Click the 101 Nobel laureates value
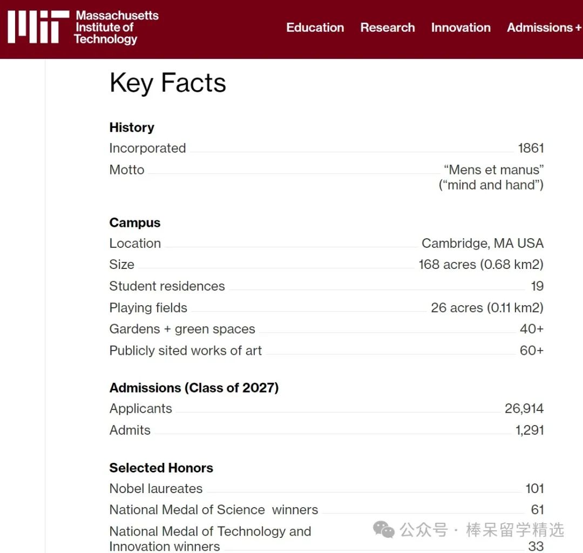Screen dimensions: 583x553 point(534,489)
